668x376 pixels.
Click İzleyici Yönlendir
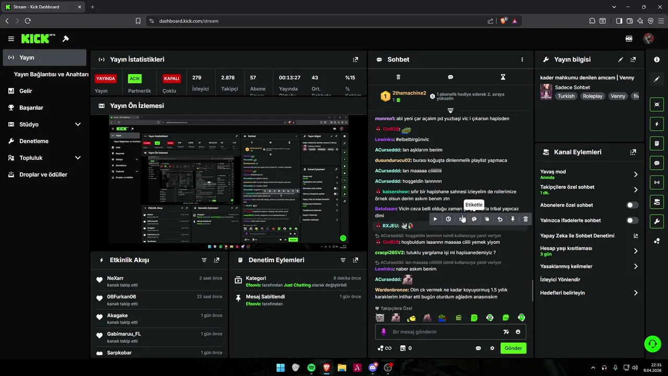click(560, 279)
